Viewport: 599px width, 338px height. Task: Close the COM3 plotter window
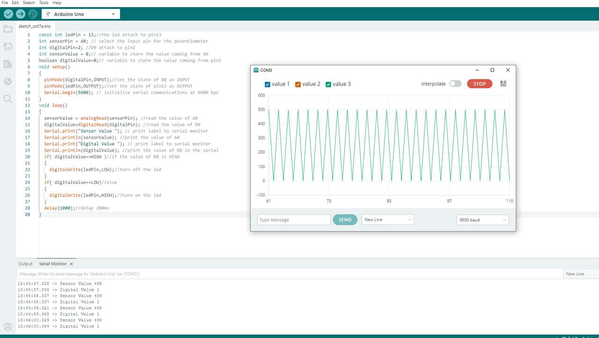(x=508, y=70)
